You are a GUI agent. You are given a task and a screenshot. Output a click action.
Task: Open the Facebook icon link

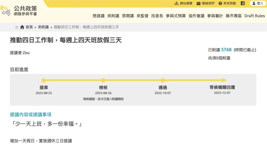tap(242, 3)
